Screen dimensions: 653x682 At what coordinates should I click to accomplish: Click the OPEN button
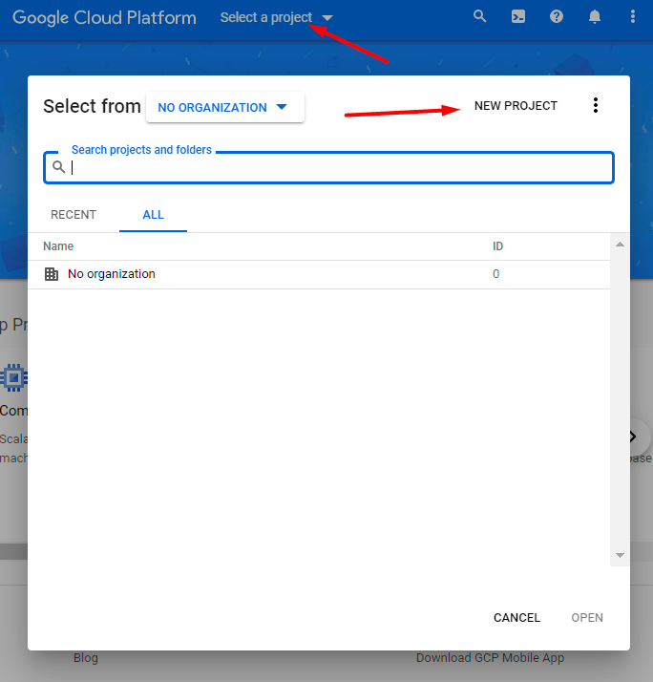click(587, 618)
